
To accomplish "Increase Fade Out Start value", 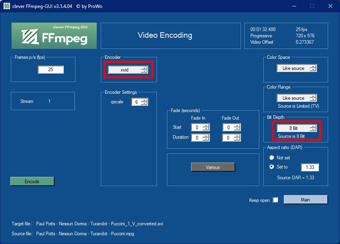I will click(x=237, y=126).
